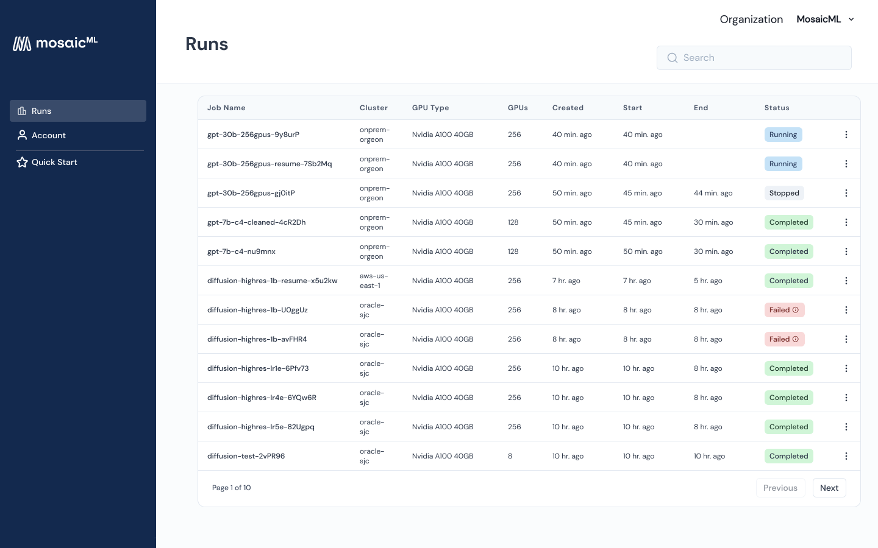Open row menu for diffusion-highres-1b-resume-x5u2kw
The height and width of the screenshot is (548, 878).
pos(846,281)
